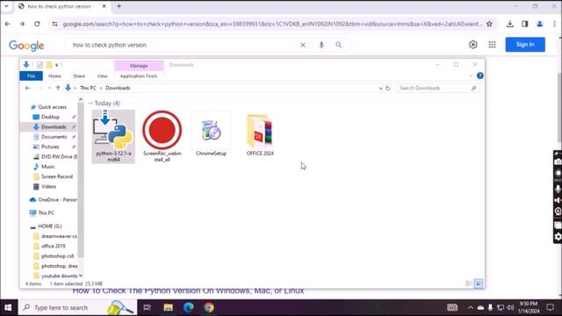Click Explorer up-one-level arrow
The image size is (562, 316).
point(58,88)
